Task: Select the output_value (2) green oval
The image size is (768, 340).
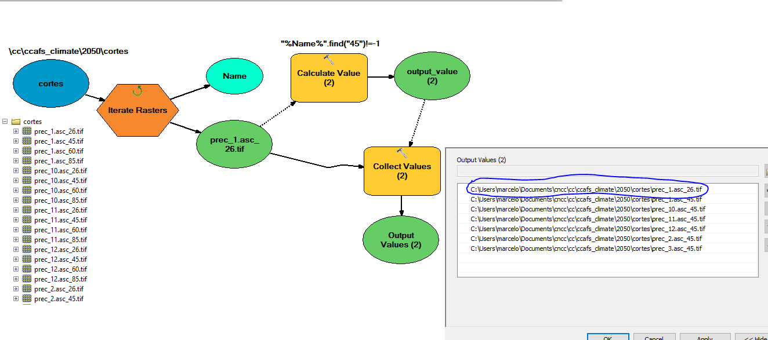Action: [x=432, y=76]
